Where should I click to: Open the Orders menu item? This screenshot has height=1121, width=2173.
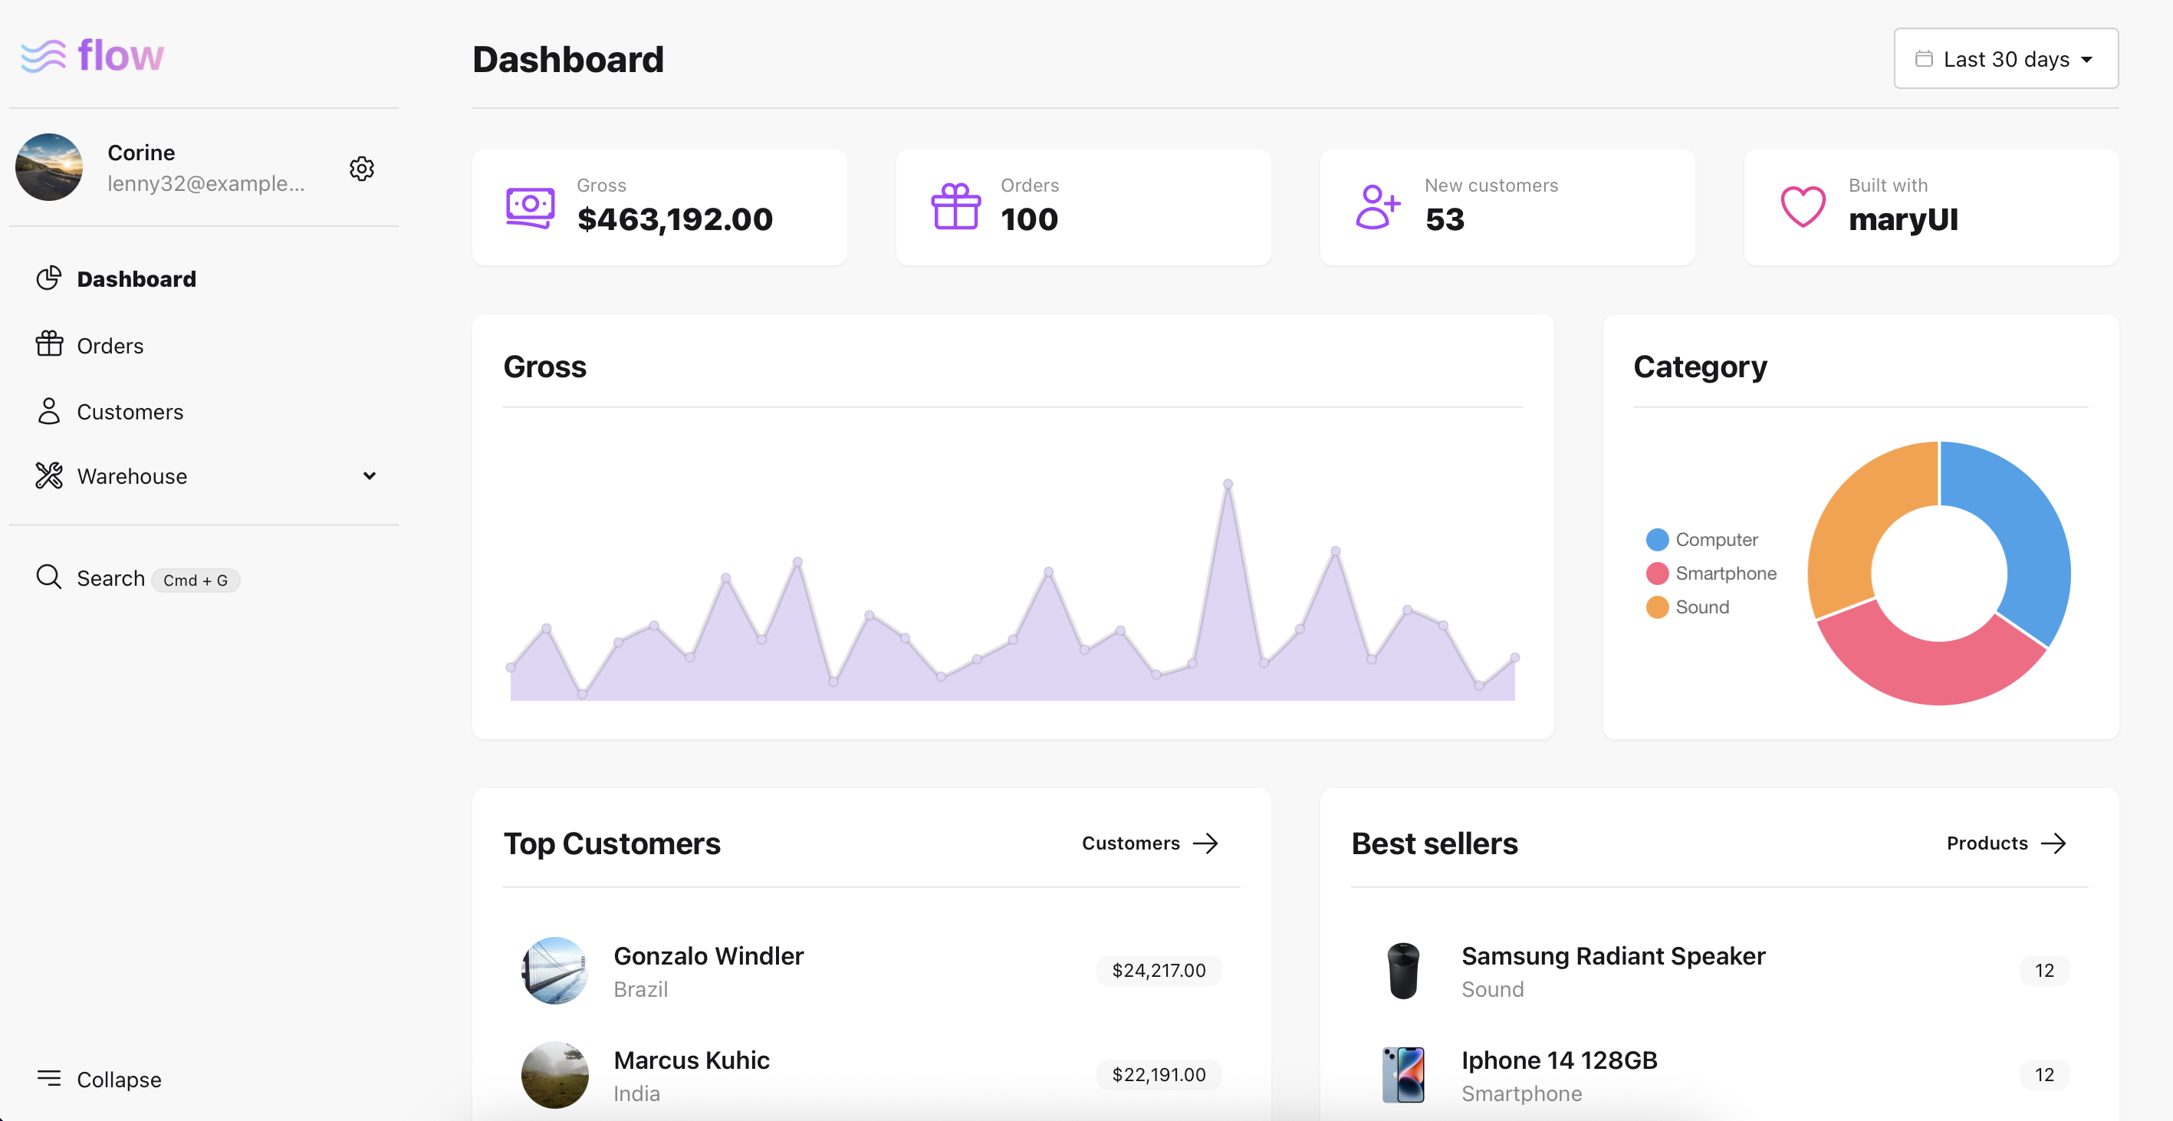click(x=110, y=346)
